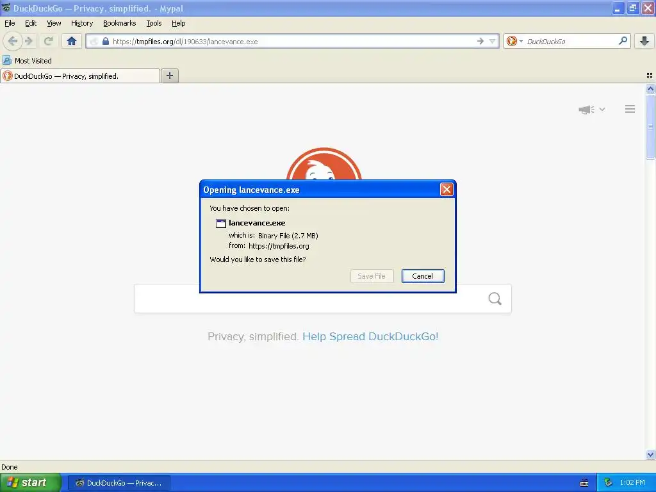
Task: Open the Edit menu
Action: click(31, 23)
